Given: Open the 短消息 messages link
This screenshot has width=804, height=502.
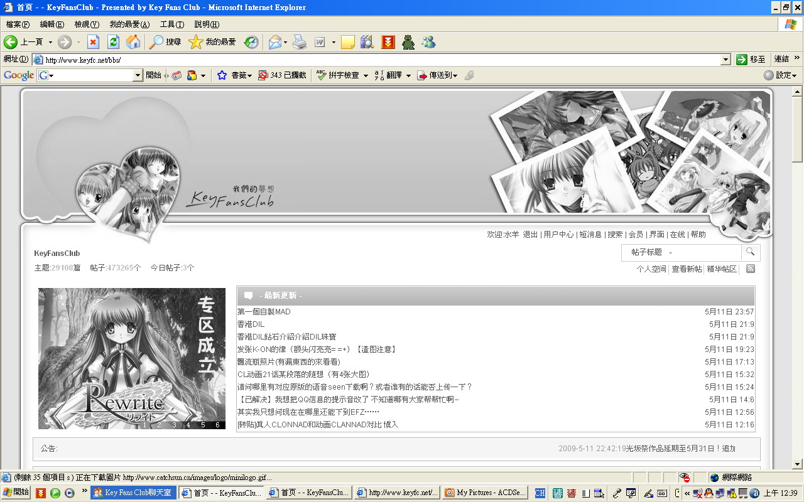Looking at the screenshot, I should (590, 235).
